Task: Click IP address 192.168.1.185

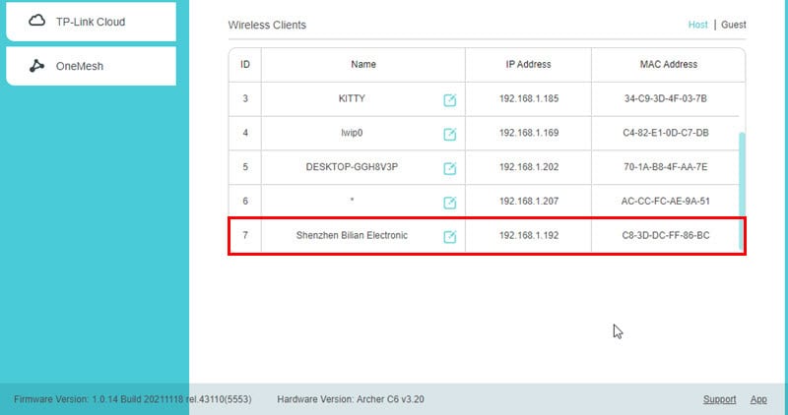Action: [x=529, y=98]
